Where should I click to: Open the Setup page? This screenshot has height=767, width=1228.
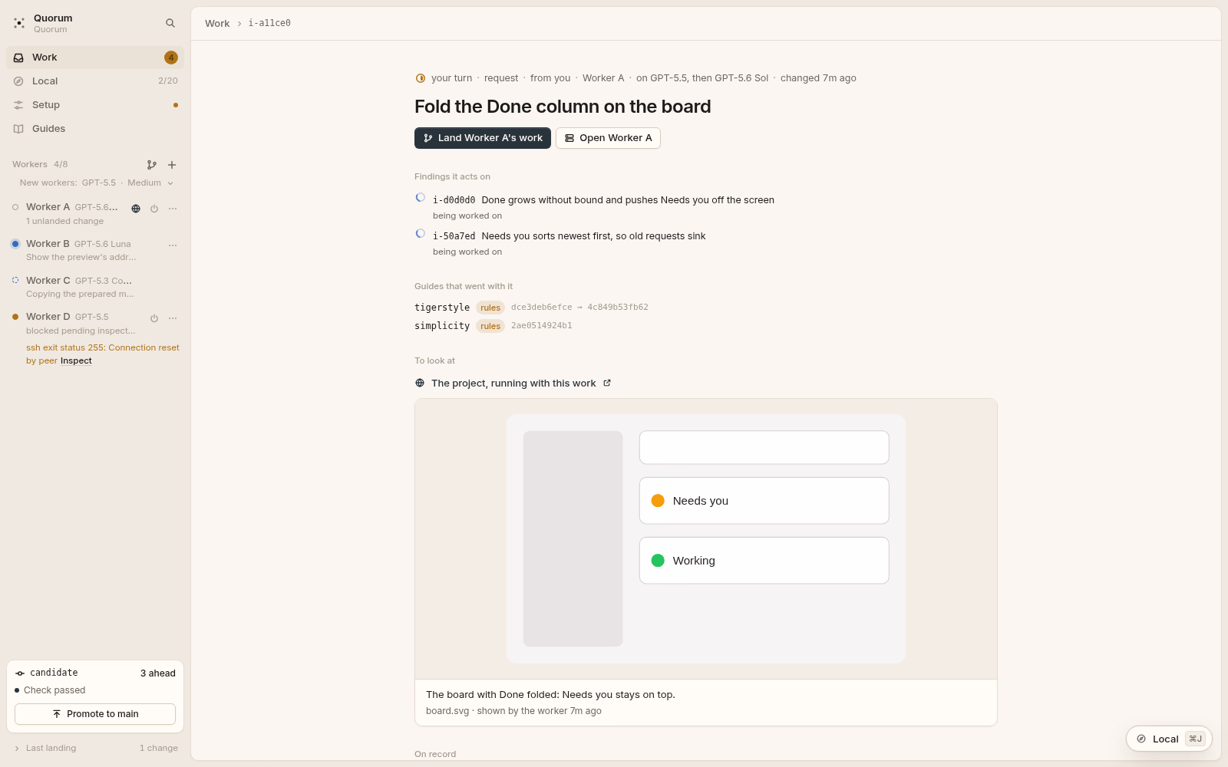95,105
